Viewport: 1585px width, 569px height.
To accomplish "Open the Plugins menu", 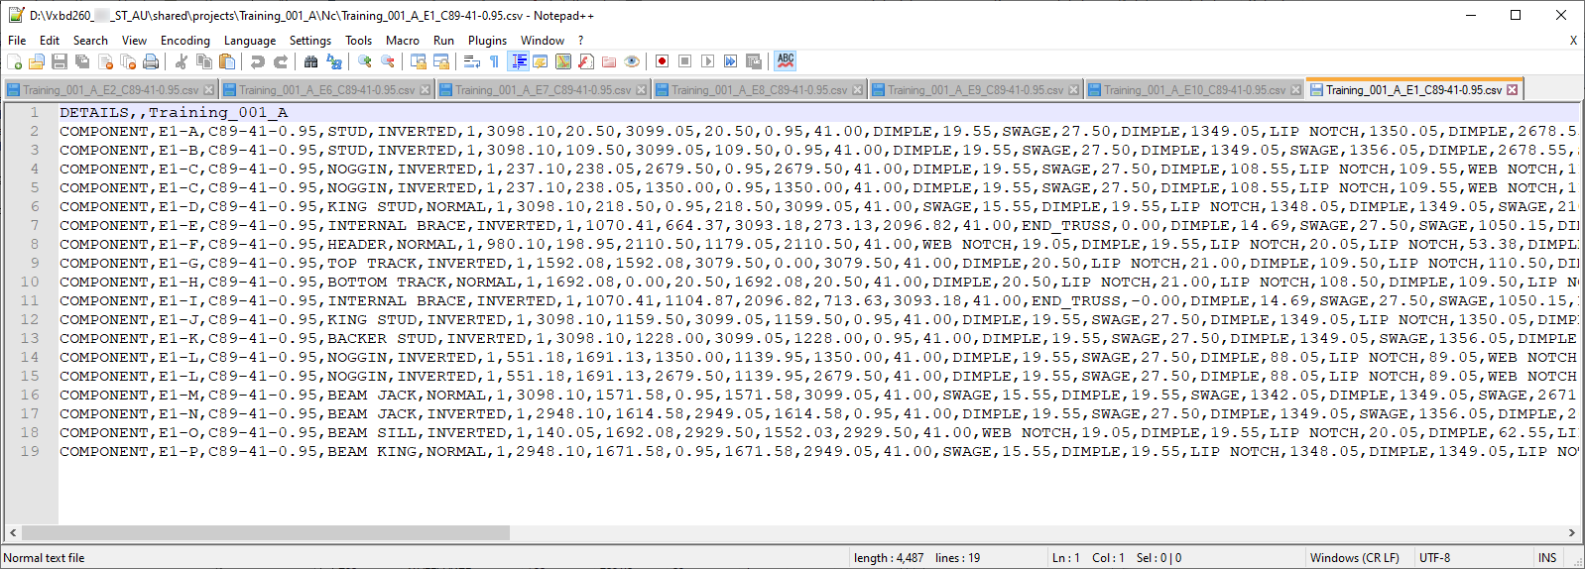I will pos(487,41).
